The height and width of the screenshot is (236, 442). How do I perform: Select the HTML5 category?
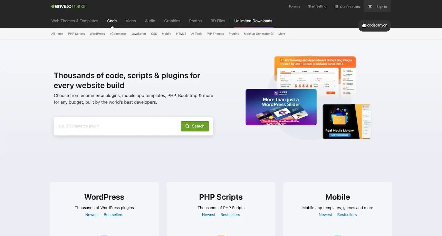(181, 34)
